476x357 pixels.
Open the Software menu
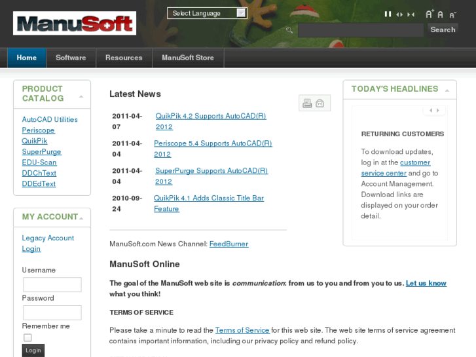pos(71,58)
